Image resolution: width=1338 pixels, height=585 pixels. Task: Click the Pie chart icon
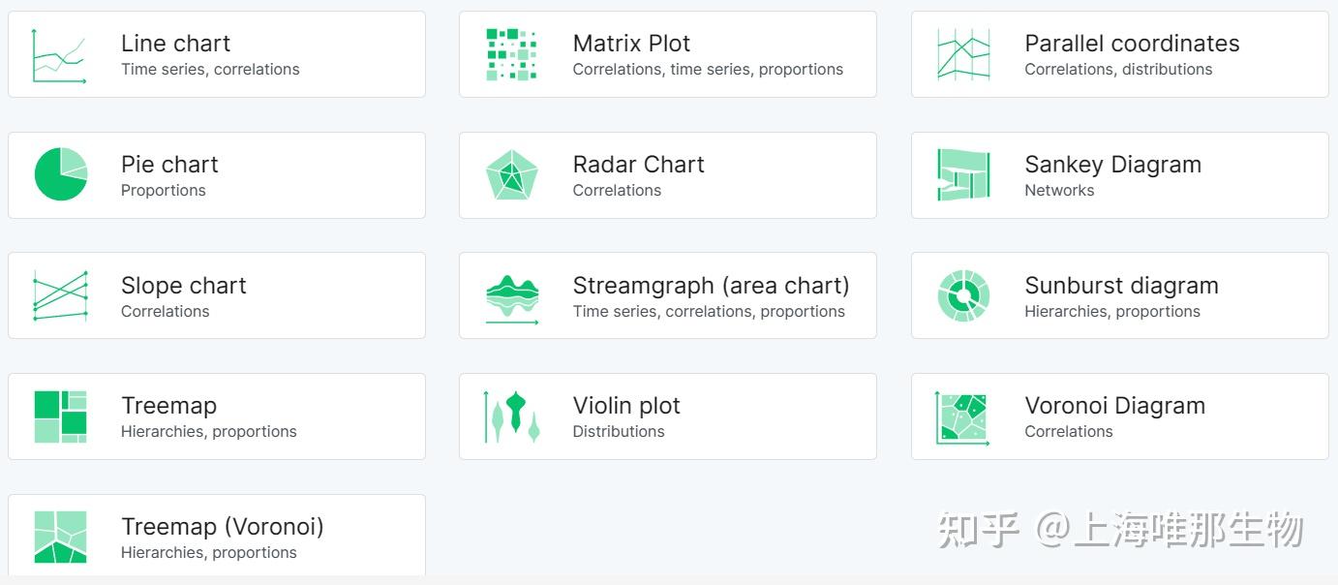tap(61, 174)
